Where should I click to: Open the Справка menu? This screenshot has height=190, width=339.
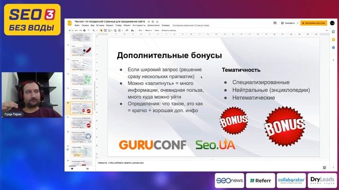pyautogui.click(x=166, y=25)
